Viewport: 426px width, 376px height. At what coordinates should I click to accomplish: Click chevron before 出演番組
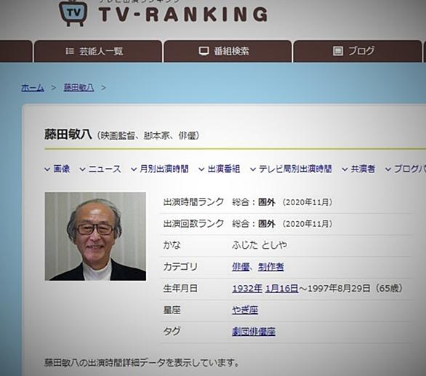pyautogui.click(x=201, y=169)
